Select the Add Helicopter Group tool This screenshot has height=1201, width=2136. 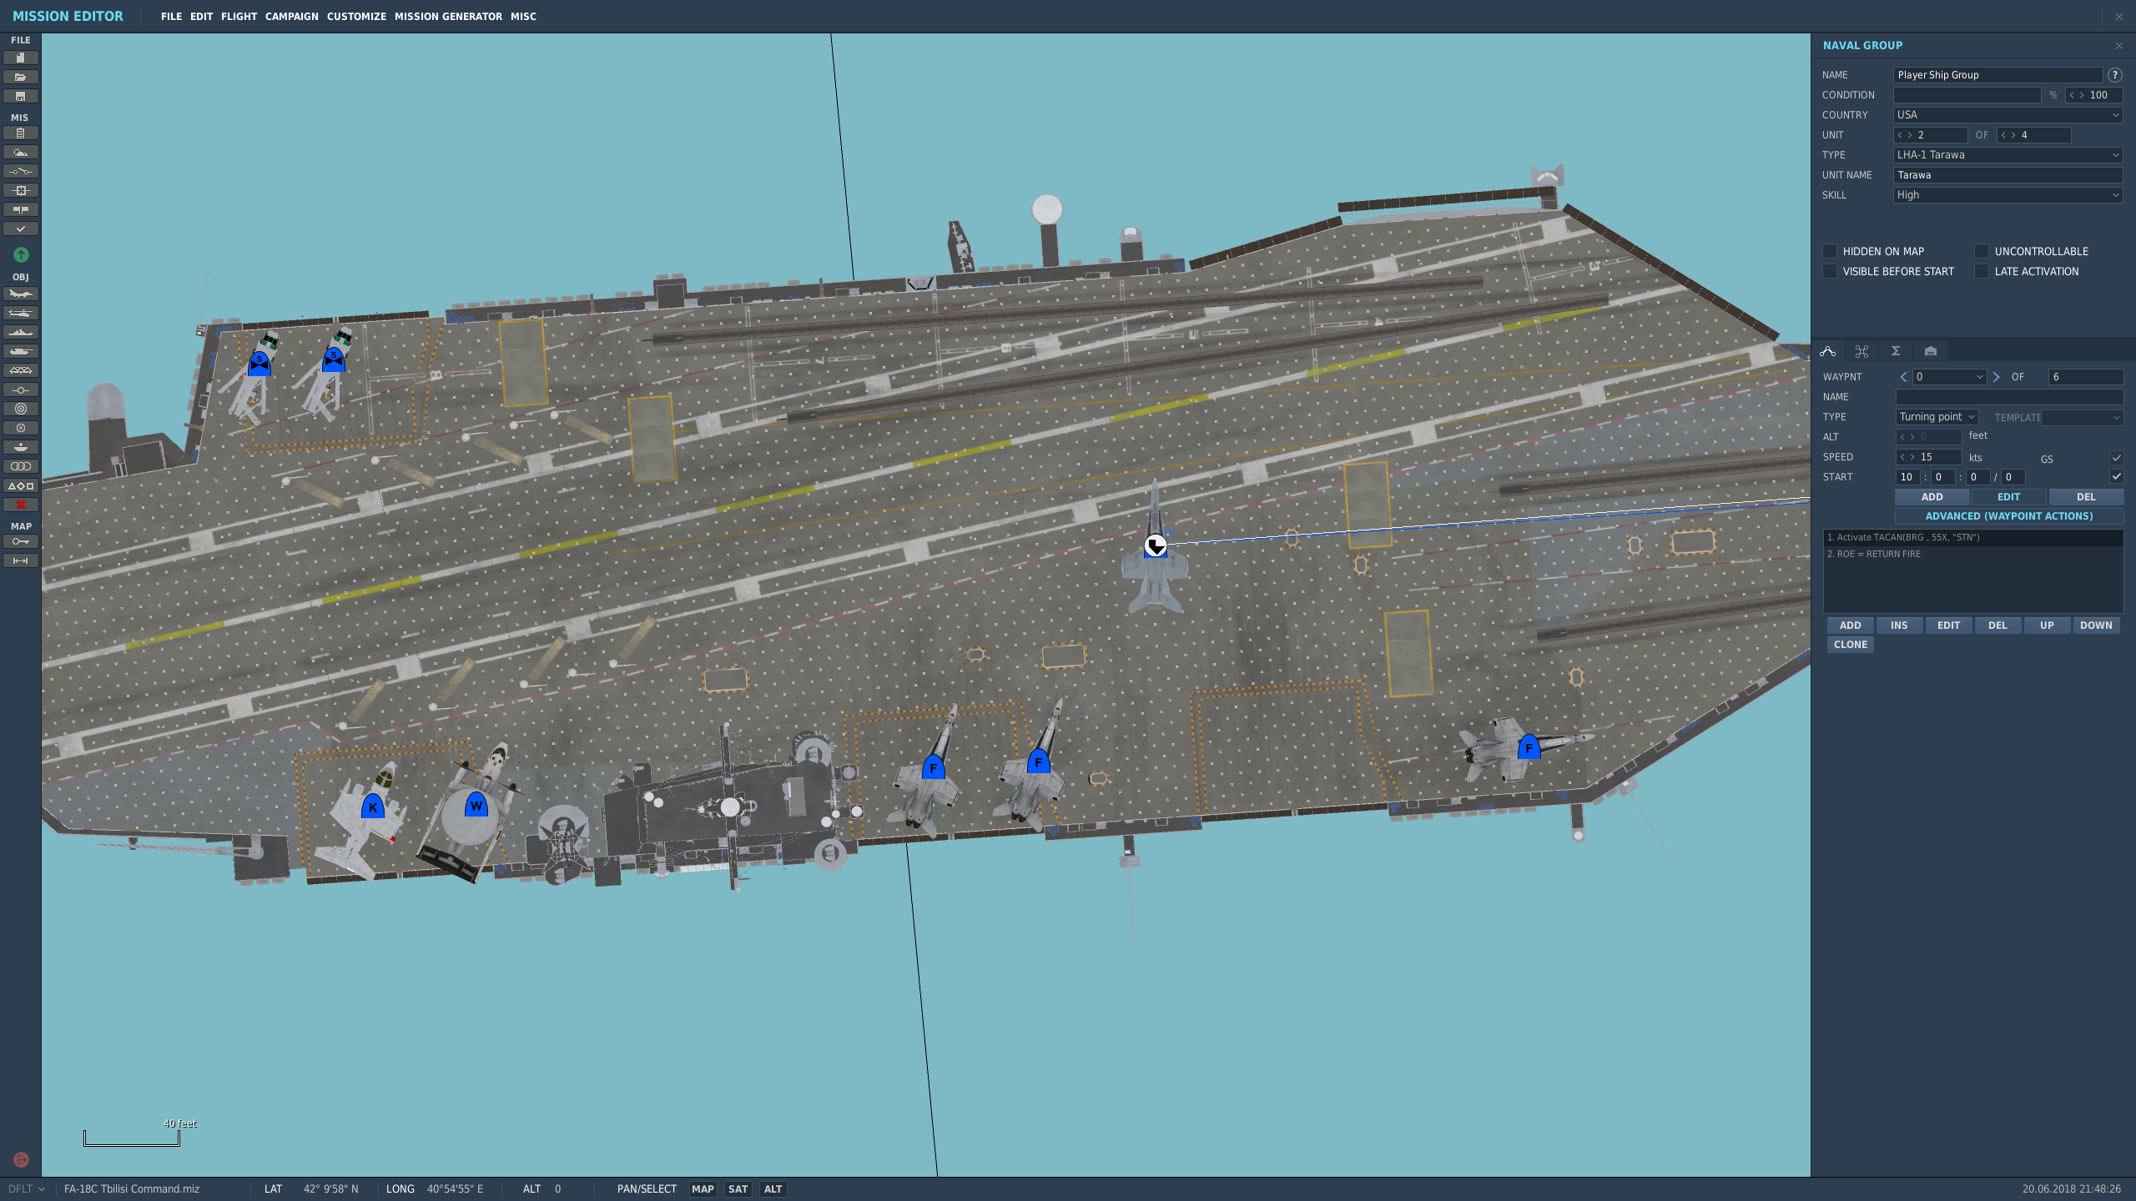click(x=21, y=314)
